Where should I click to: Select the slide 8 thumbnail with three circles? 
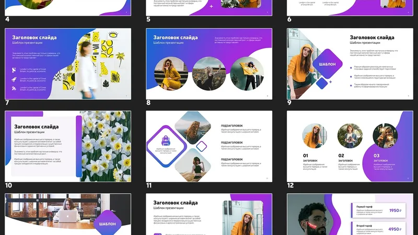(x=209, y=64)
